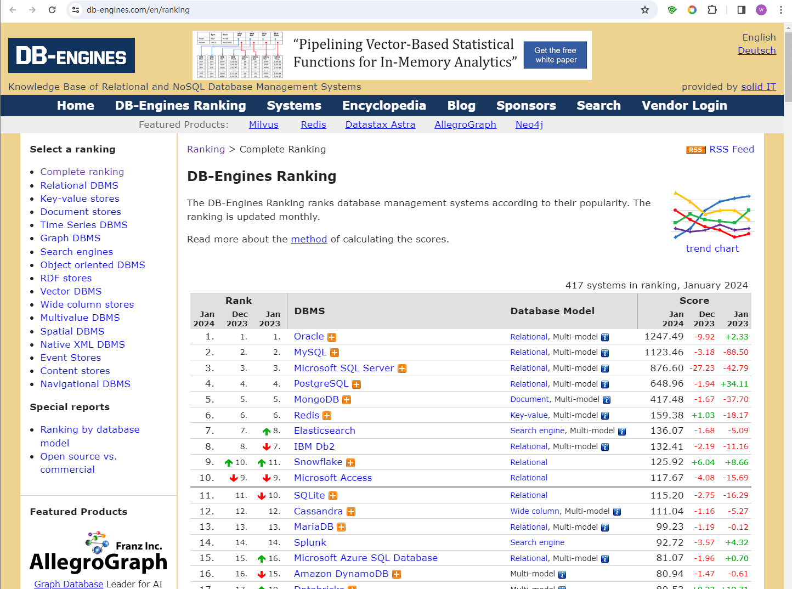The image size is (792, 589).
Task: Click plus icon beside Microsoft SQL Server
Action: [x=402, y=369]
